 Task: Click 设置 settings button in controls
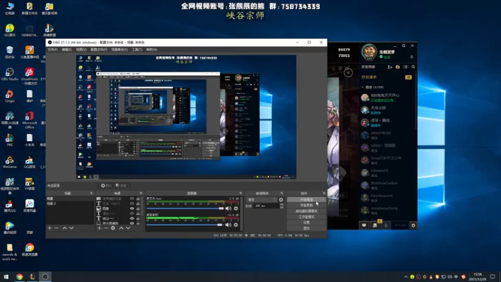[x=306, y=222]
